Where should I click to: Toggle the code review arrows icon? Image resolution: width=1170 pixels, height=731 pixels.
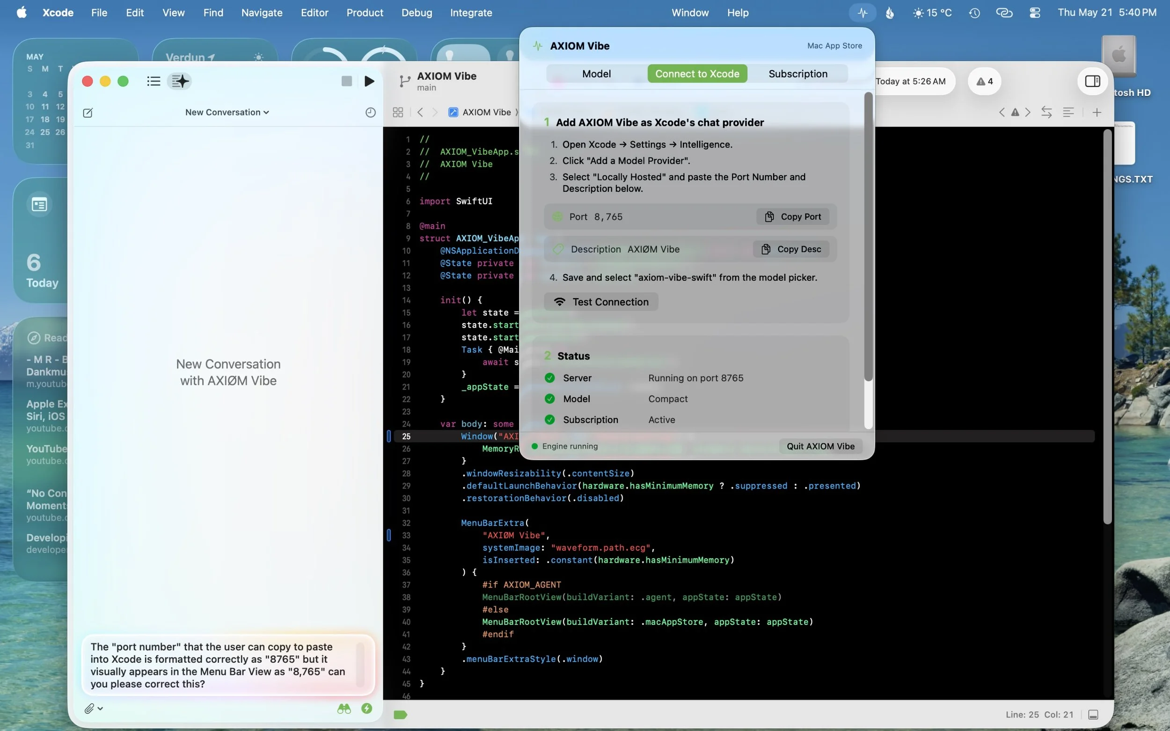[1046, 112]
